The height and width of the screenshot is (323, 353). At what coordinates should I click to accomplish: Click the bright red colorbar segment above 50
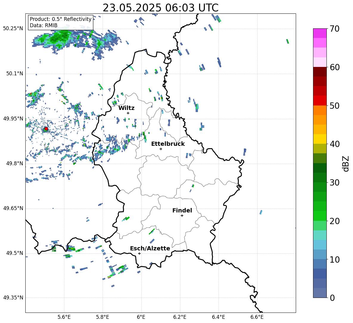point(320,101)
